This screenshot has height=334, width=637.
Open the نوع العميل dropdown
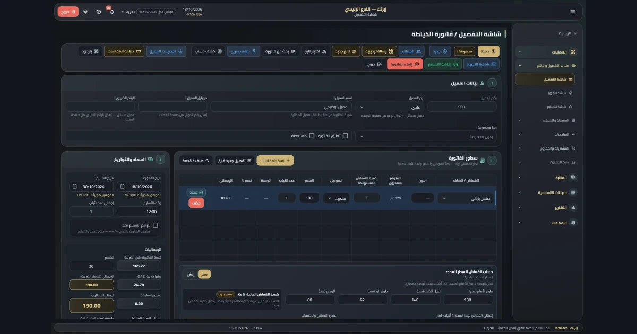[390, 107]
